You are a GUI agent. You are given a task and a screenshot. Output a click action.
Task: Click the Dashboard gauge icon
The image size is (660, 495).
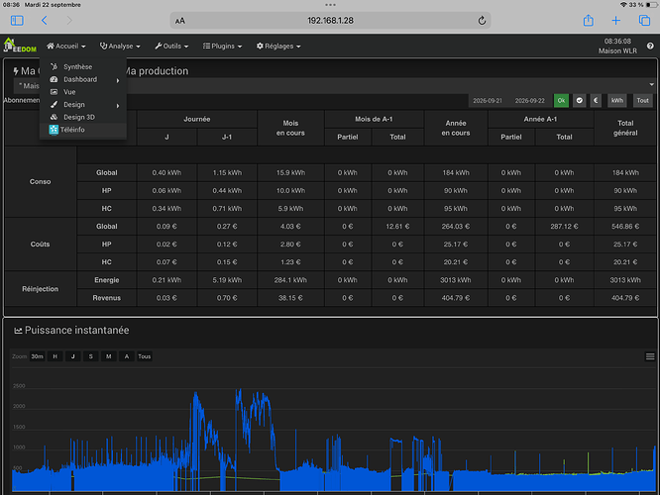coord(54,79)
